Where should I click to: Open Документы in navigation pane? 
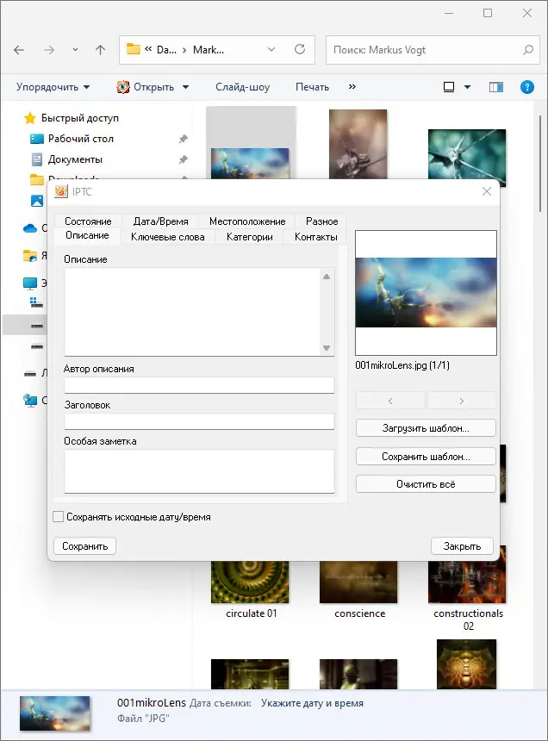[75, 159]
